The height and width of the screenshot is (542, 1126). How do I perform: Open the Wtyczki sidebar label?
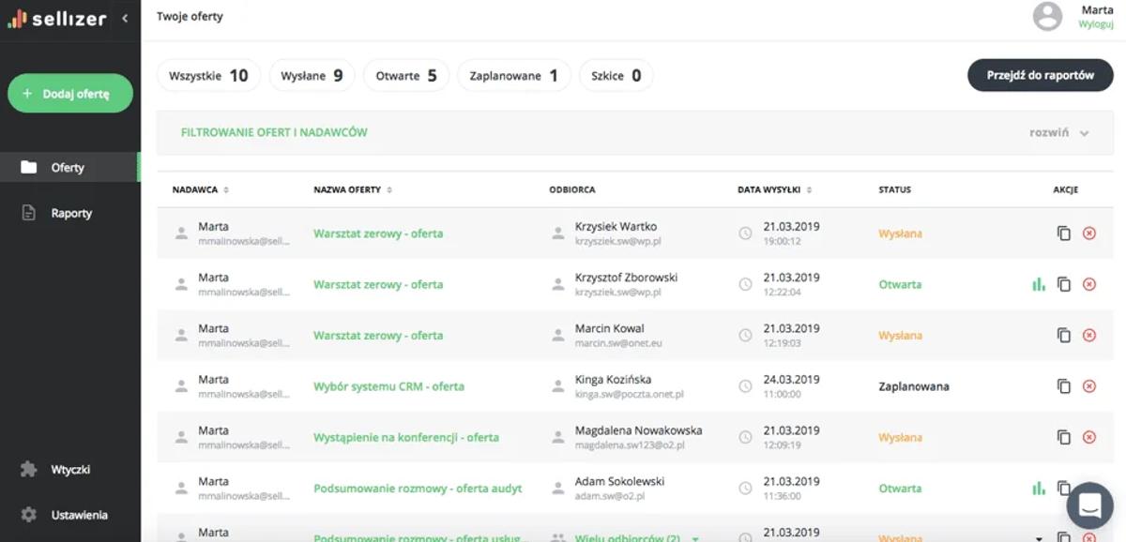[70, 469]
